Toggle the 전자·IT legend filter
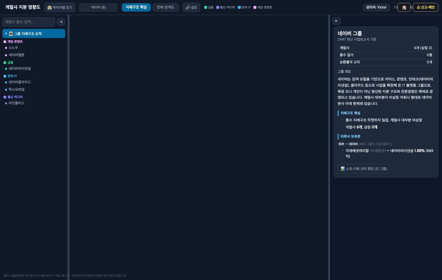 (x=244, y=7)
